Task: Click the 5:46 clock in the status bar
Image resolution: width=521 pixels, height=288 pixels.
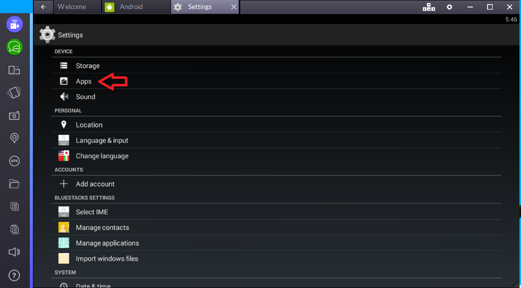Action: click(511, 20)
